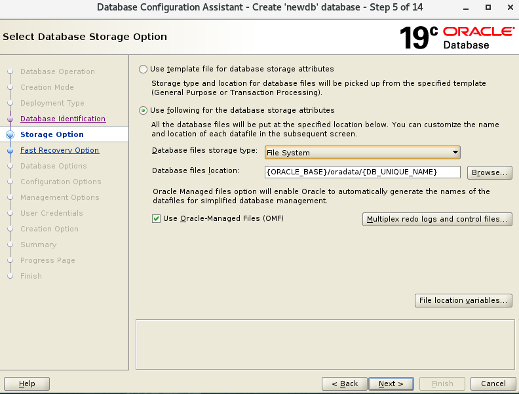
Task: Click 'Database files storage type:' label
Action: pos(204,151)
